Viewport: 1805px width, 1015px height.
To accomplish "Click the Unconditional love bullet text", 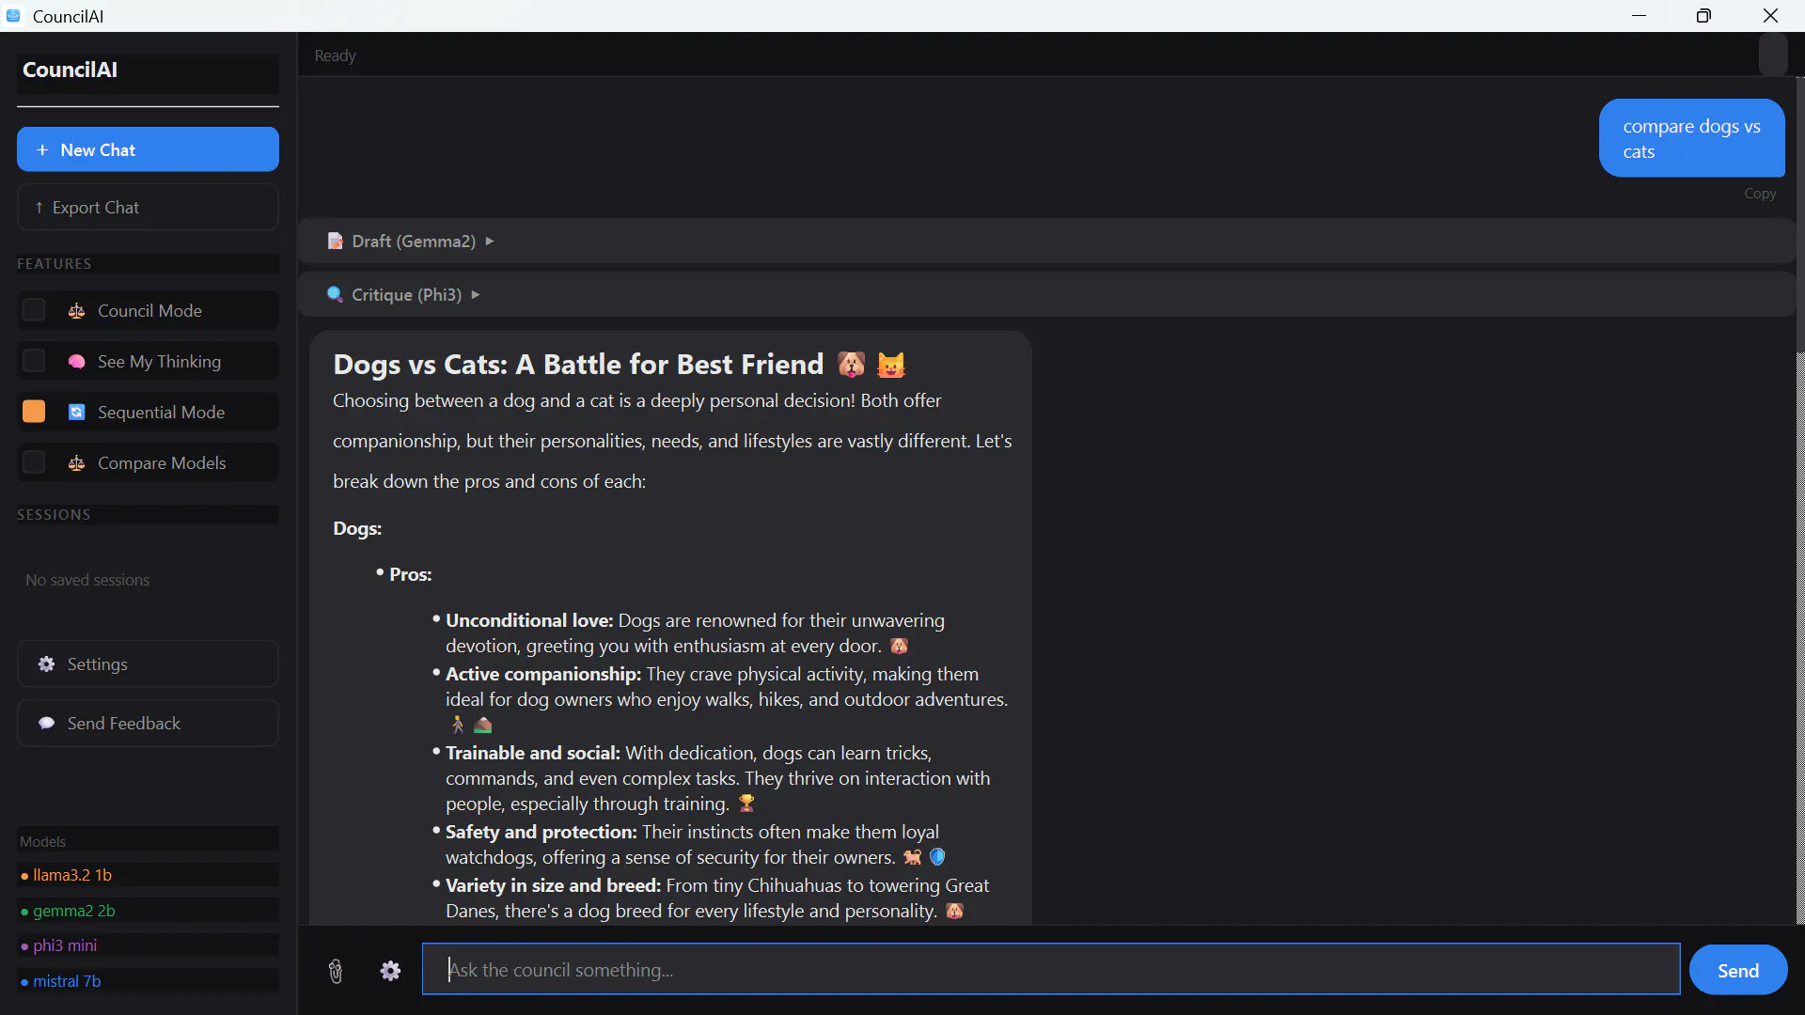I will 695,633.
